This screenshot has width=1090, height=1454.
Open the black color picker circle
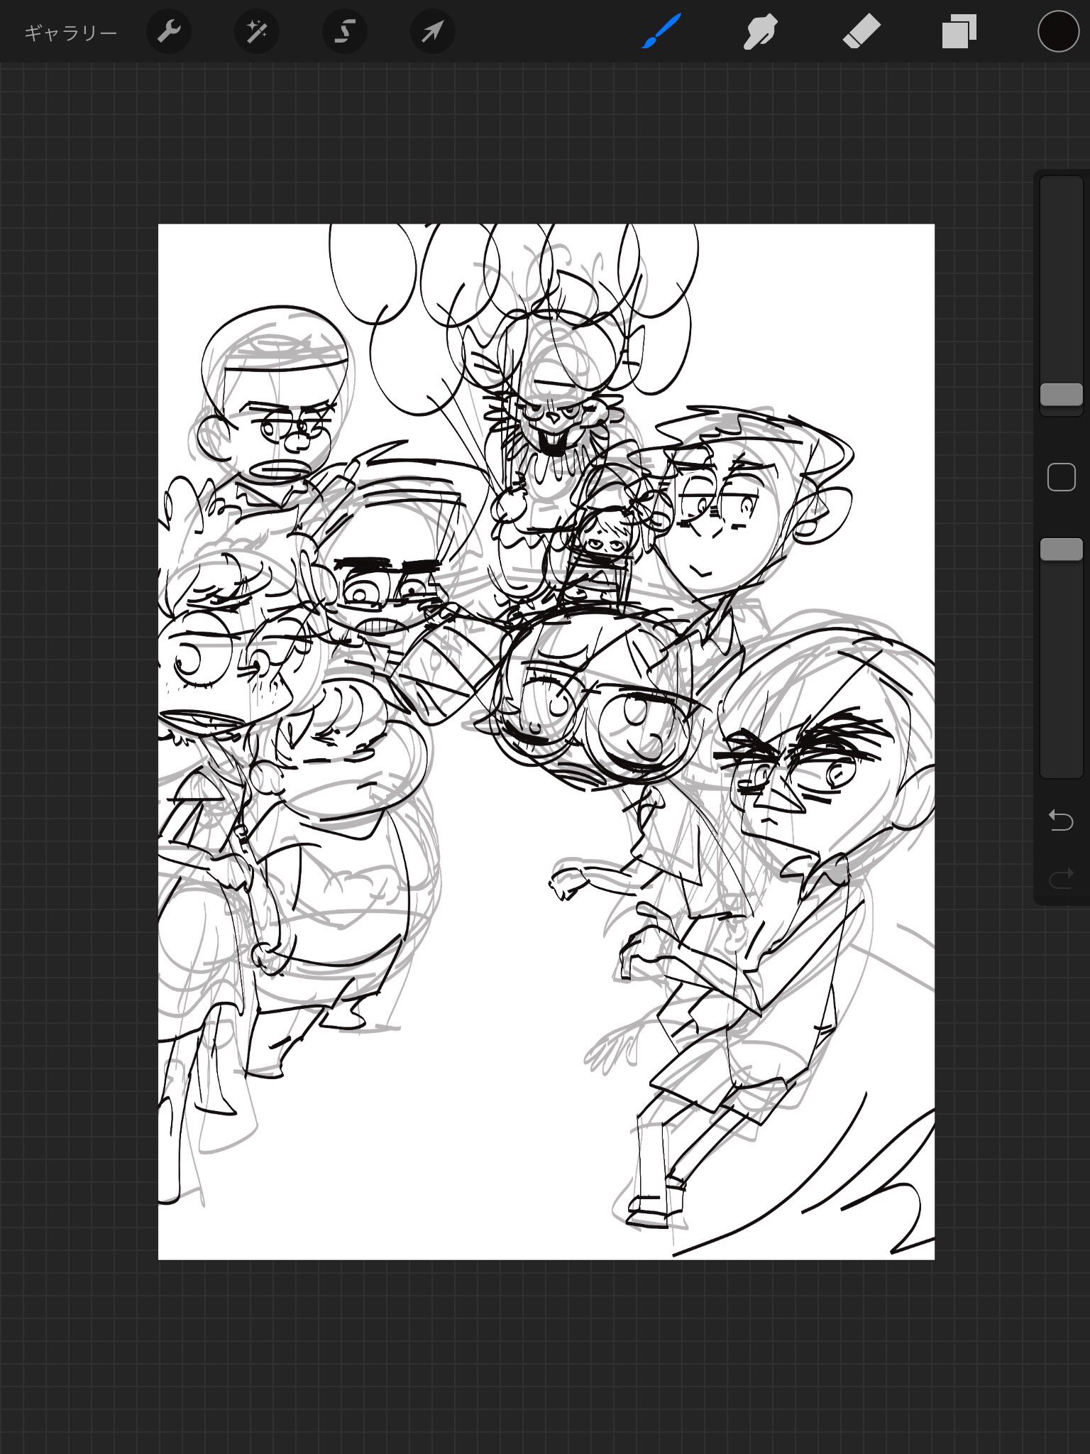point(1058,32)
